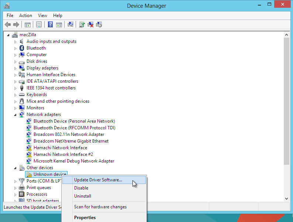Screen dimensions: 293x222
Task: Click the Bluetooth category icon
Action: pyautogui.click(x=22, y=48)
